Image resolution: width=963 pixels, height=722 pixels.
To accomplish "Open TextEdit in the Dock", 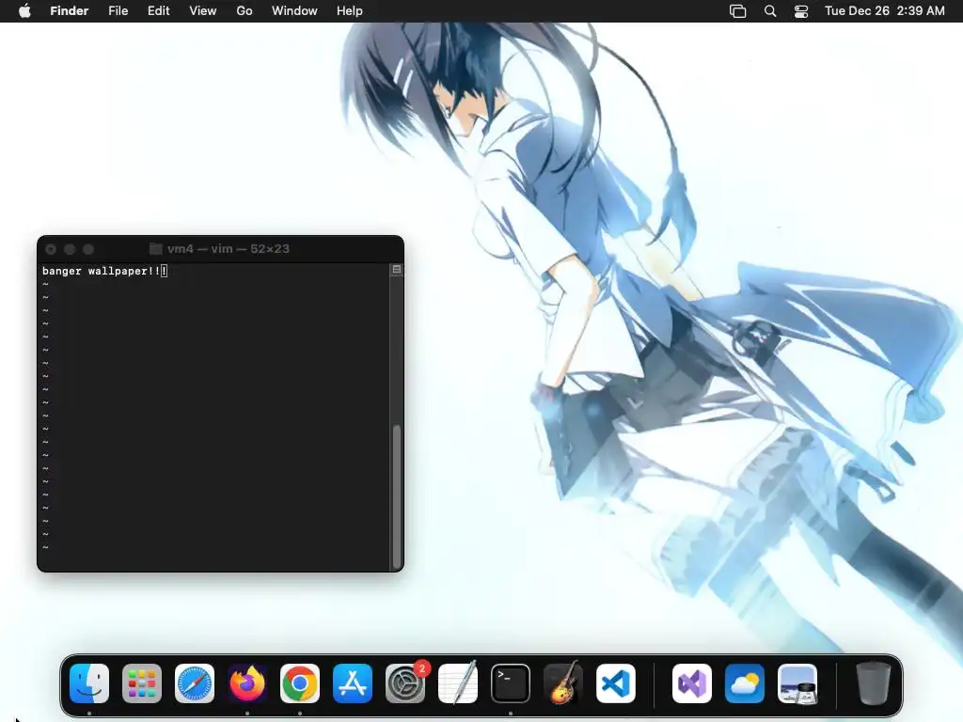I will (458, 683).
